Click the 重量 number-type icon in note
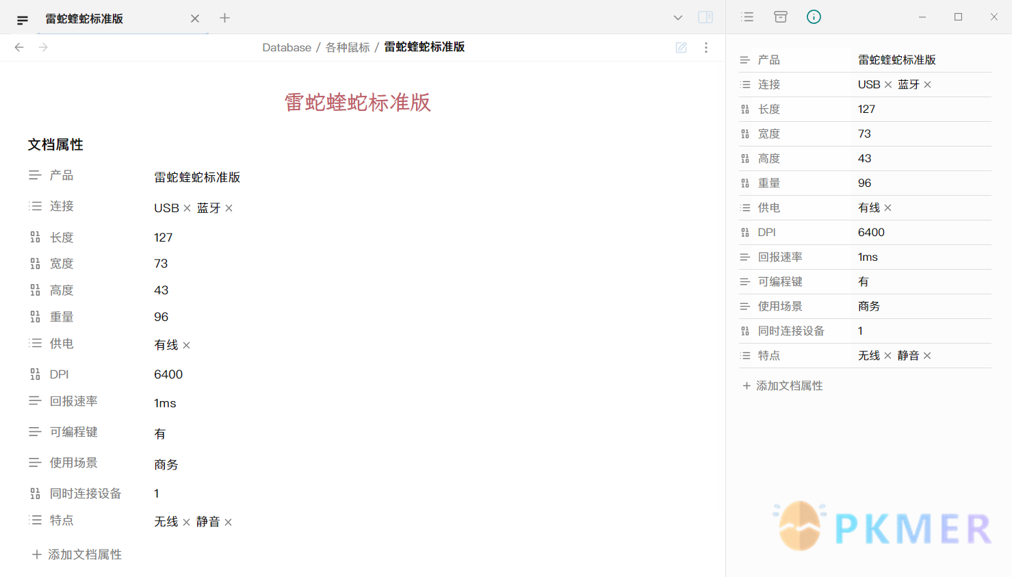Image resolution: width=1012 pixels, height=577 pixels. point(35,317)
